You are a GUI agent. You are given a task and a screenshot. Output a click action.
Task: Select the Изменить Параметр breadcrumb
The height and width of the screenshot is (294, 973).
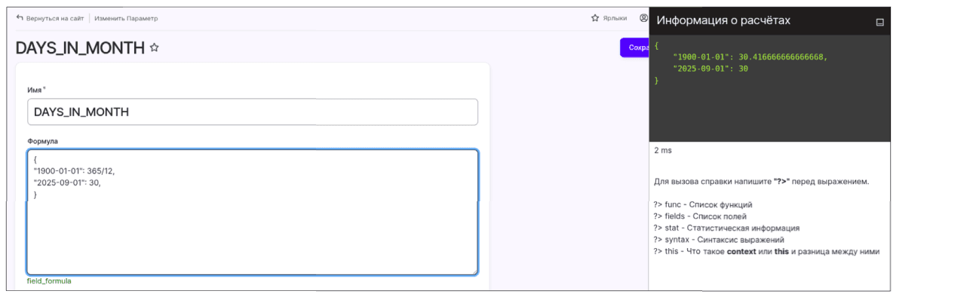pyautogui.click(x=126, y=18)
